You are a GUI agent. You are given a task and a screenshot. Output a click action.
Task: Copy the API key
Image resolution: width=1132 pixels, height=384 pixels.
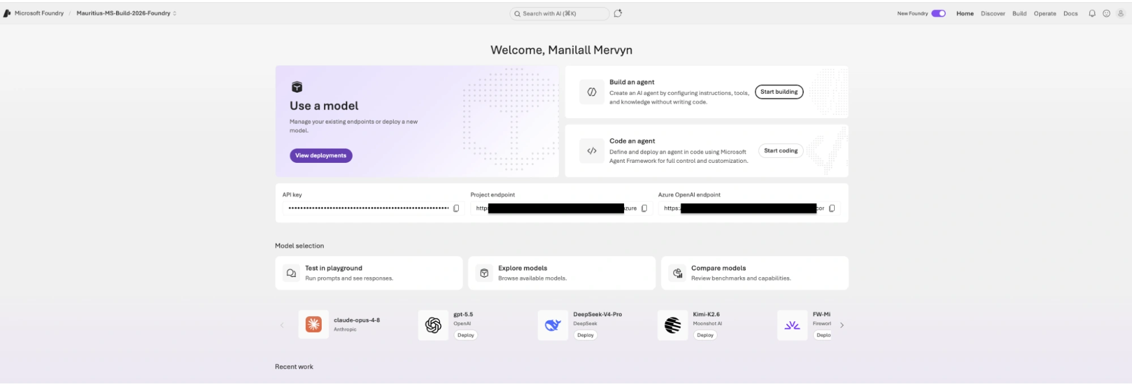pos(456,209)
